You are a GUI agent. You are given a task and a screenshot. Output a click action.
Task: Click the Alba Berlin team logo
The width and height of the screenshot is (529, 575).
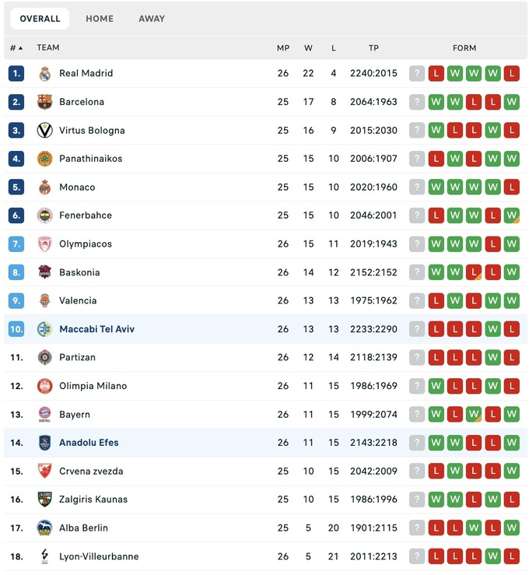tap(45, 528)
